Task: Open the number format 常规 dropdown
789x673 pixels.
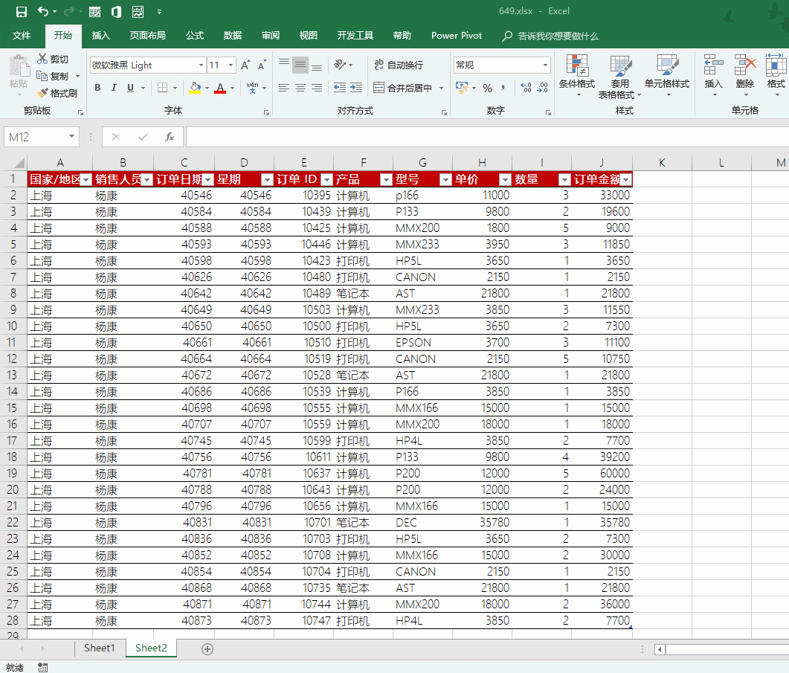Action: [x=545, y=65]
